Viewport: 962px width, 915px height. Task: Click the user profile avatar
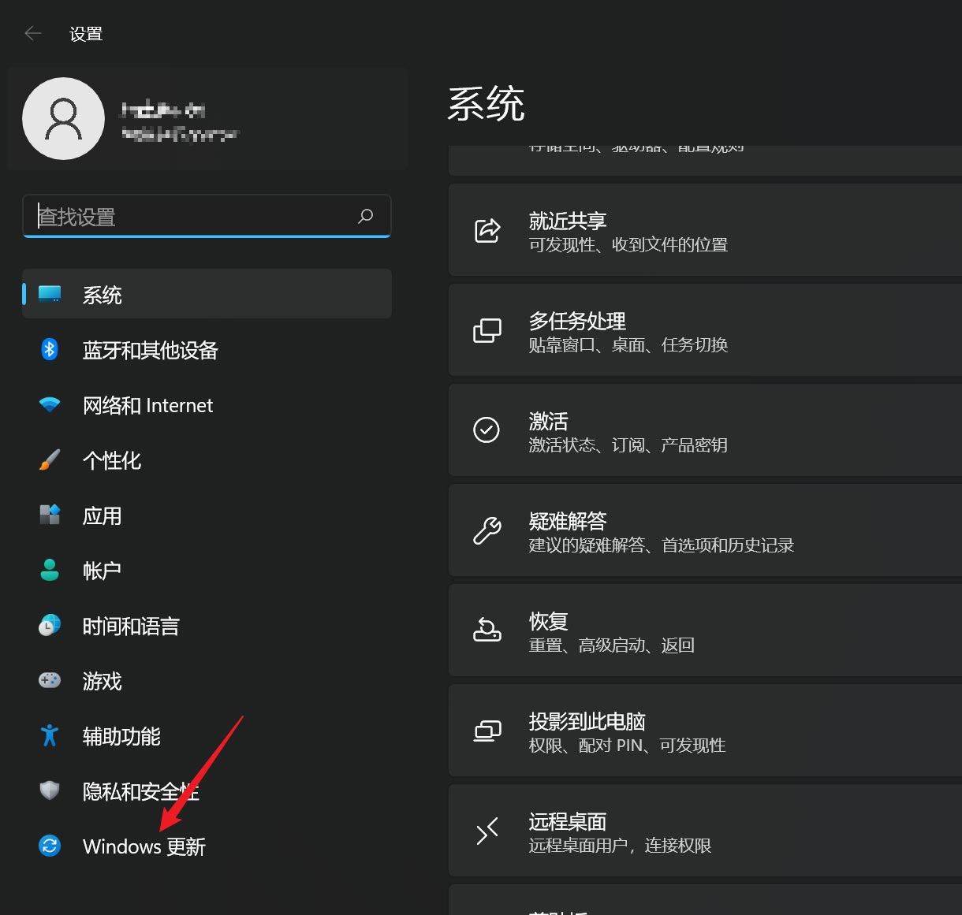pos(64,119)
